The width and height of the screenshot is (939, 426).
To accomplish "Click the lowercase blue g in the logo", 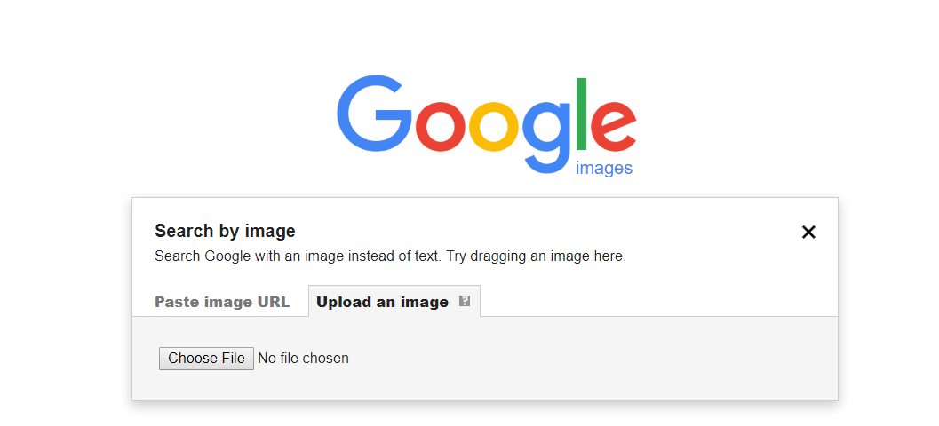I will 545,133.
